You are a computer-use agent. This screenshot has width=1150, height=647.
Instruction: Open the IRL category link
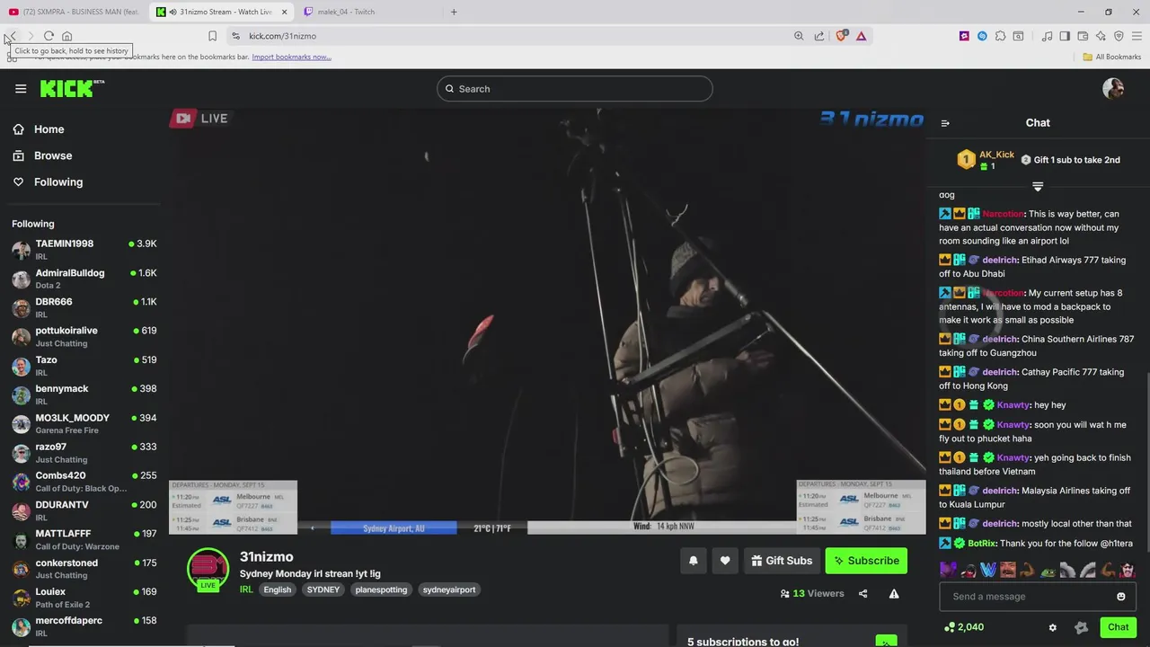tap(246, 589)
